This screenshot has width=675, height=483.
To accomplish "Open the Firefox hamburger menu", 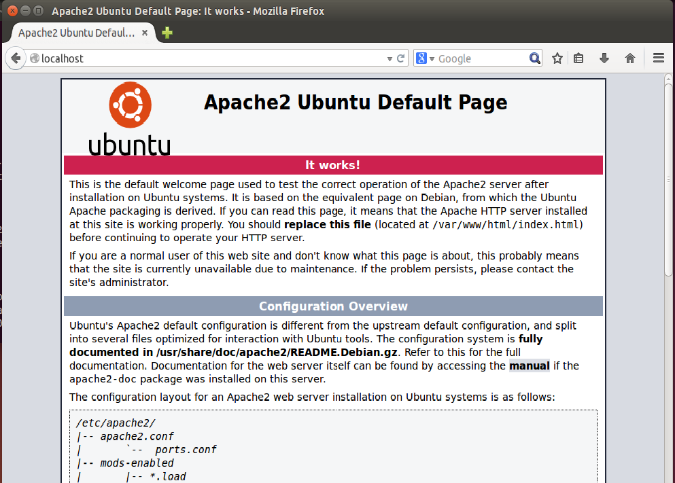I will (x=658, y=58).
